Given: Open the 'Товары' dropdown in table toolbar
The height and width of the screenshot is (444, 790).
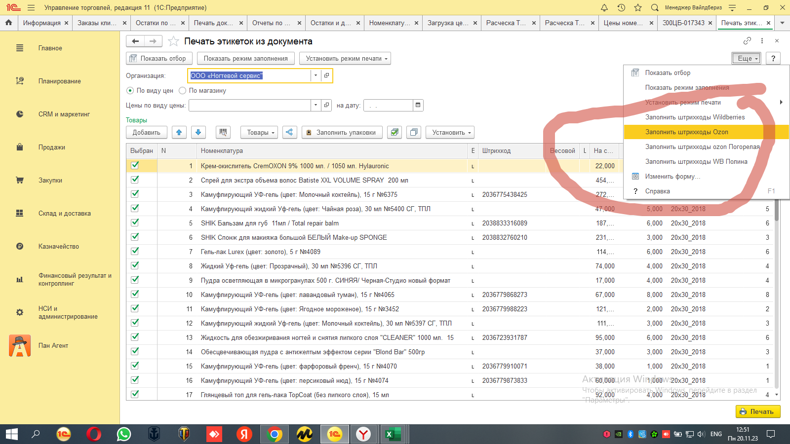Looking at the screenshot, I should pyautogui.click(x=259, y=132).
